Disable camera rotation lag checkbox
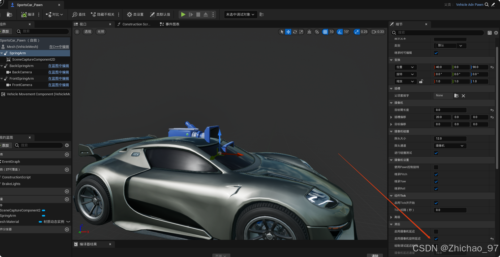The width and height of the screenshot is (500, 257). pyautogui.click(x=436, y=239)
